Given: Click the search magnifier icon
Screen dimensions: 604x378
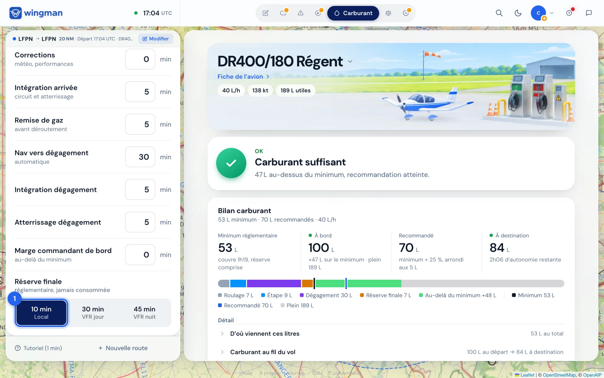Looking at the screenshot, I should tap(499, 13).
